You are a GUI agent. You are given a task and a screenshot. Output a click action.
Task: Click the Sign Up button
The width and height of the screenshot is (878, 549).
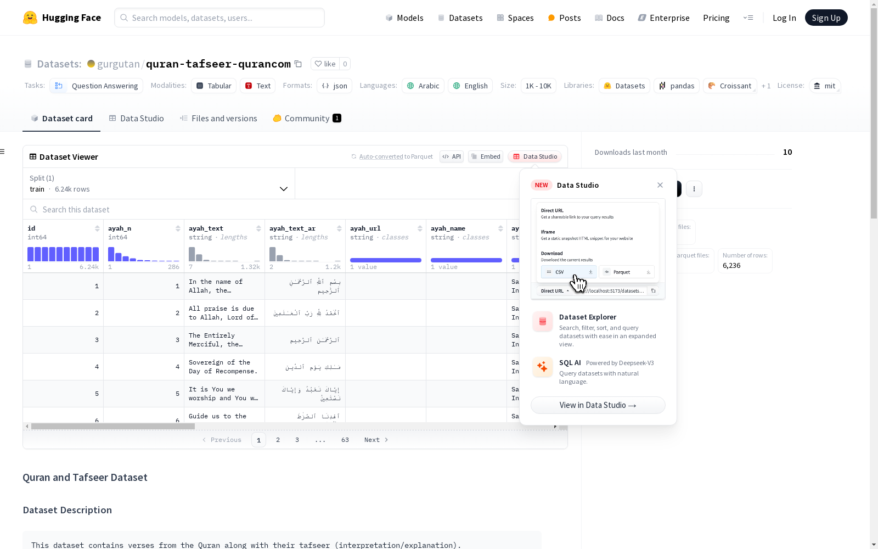(826, 18)
